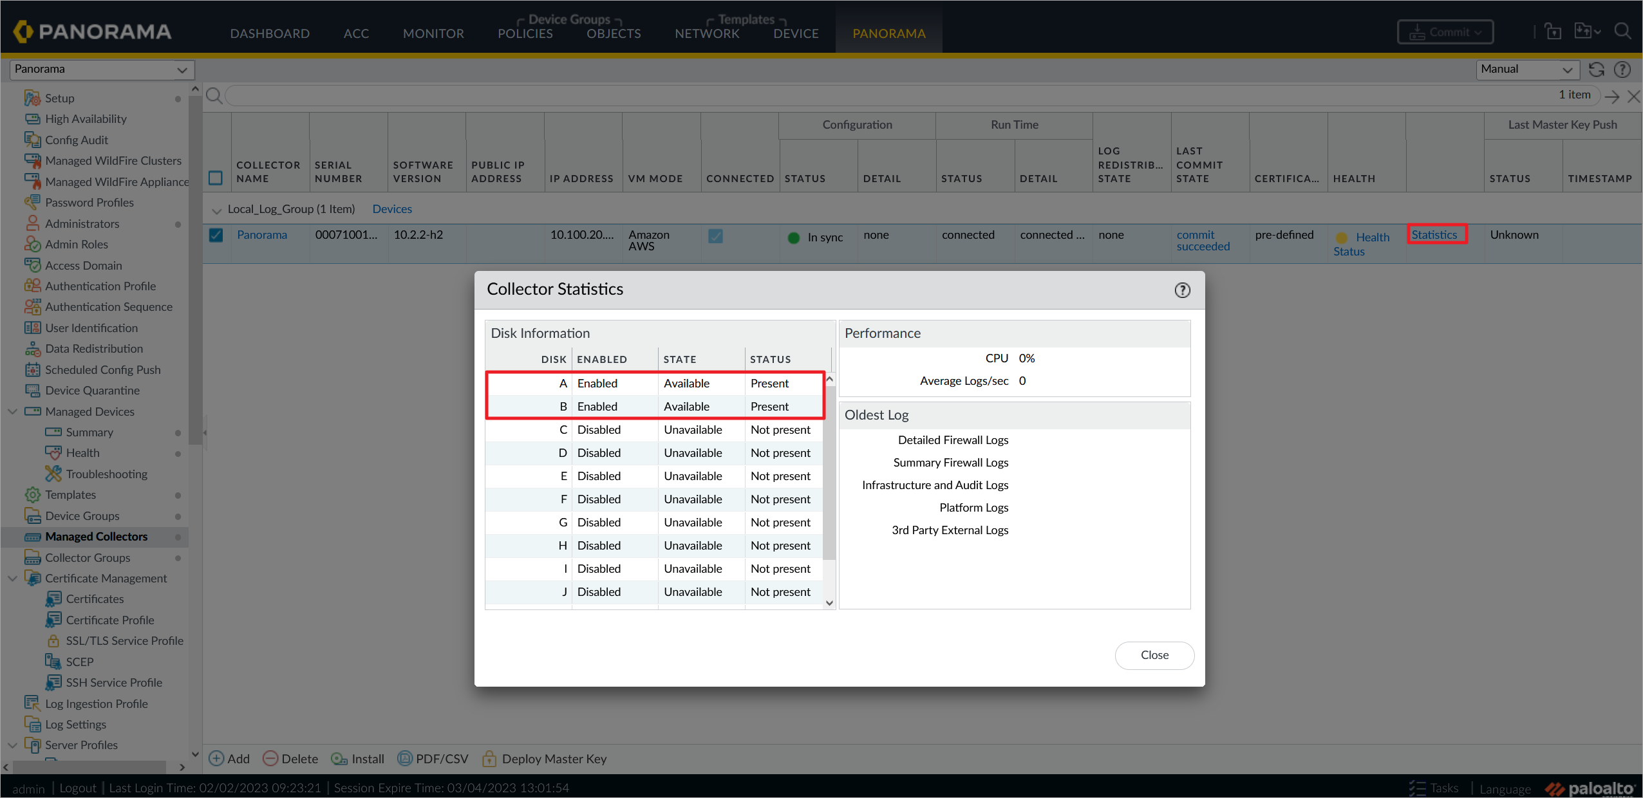Image resolution: width=1643 pixels, height=798 pixels.
Task: Click the Administrators icon
Action: coord(32,223)
